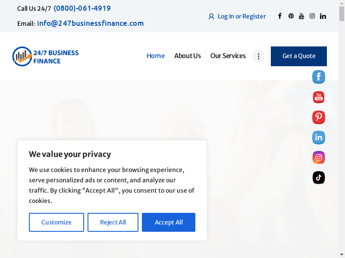345x258 pixels.
Task: Click floating LinkedIn sidebar button
Action: coord(319,138)
